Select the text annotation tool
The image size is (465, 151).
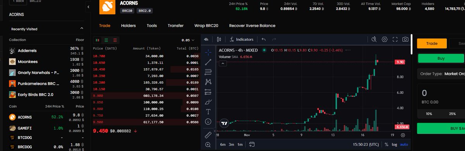point(208,112)
